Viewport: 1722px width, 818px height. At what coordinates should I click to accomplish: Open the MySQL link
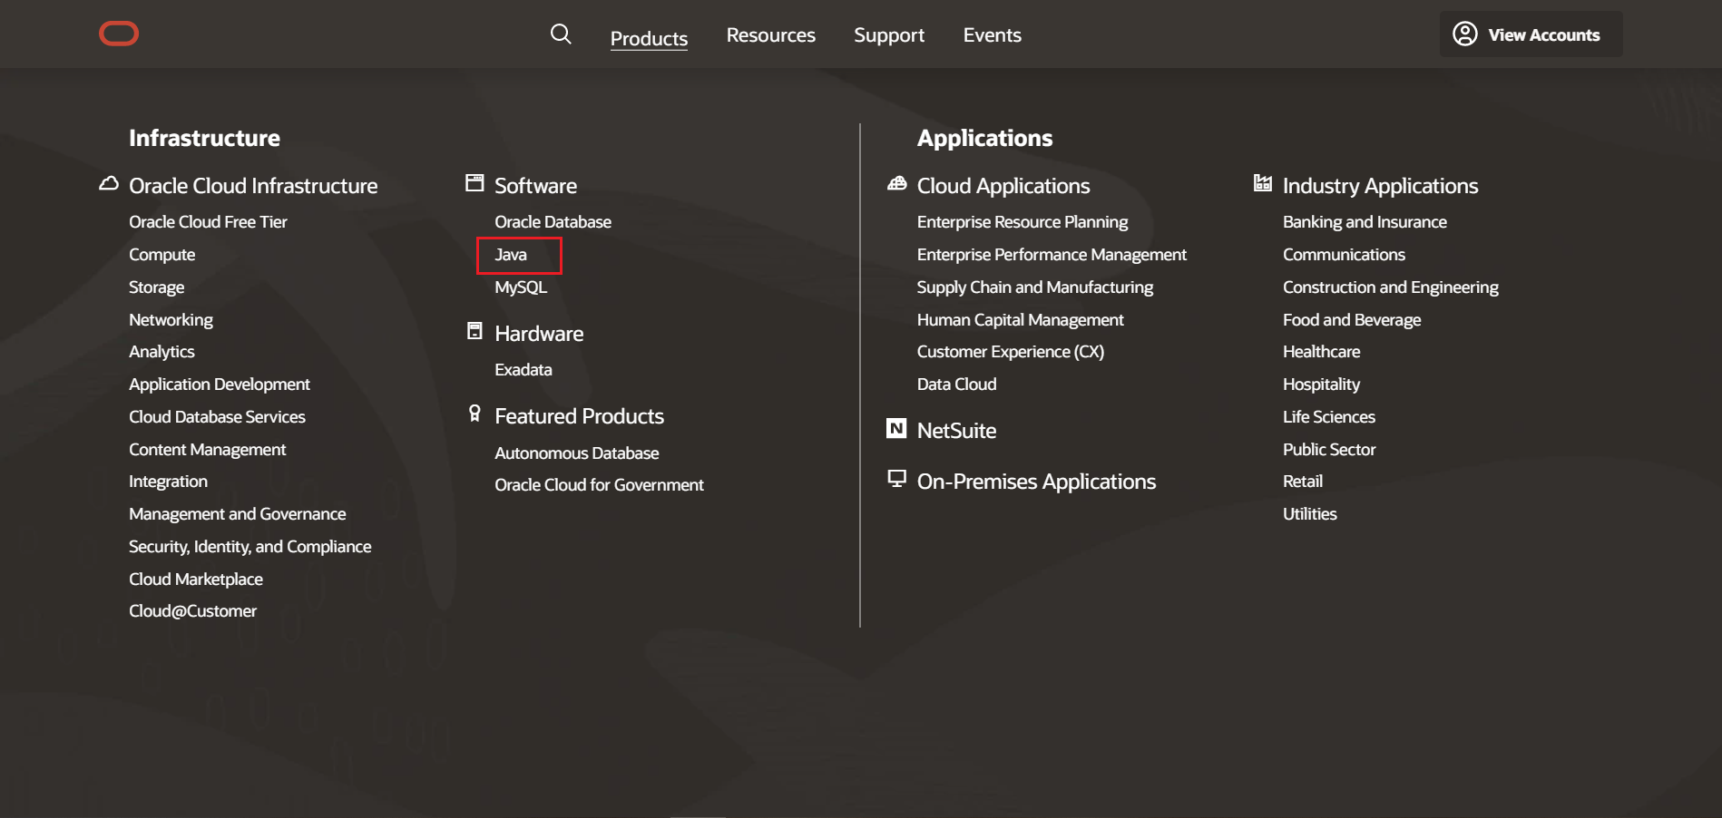coord(520,287)
